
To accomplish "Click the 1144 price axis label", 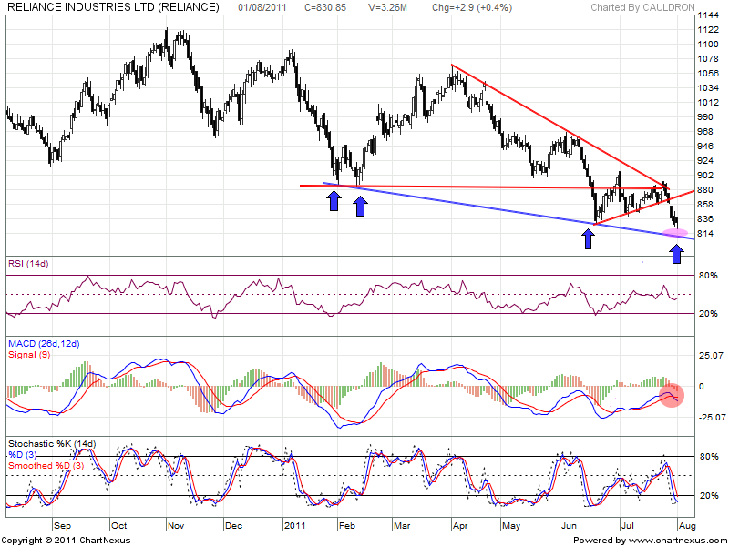I will pyautogui.click(x=708, y=16).
